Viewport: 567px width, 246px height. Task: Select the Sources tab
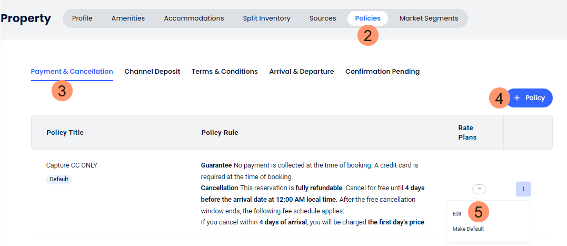(323, 18)
